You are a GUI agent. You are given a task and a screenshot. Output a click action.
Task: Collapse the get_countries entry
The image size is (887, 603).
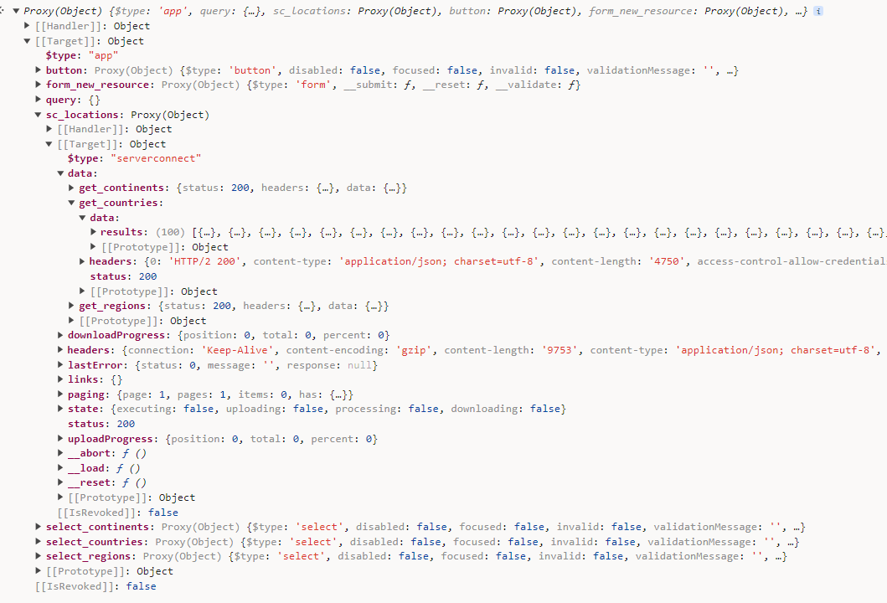72,203
